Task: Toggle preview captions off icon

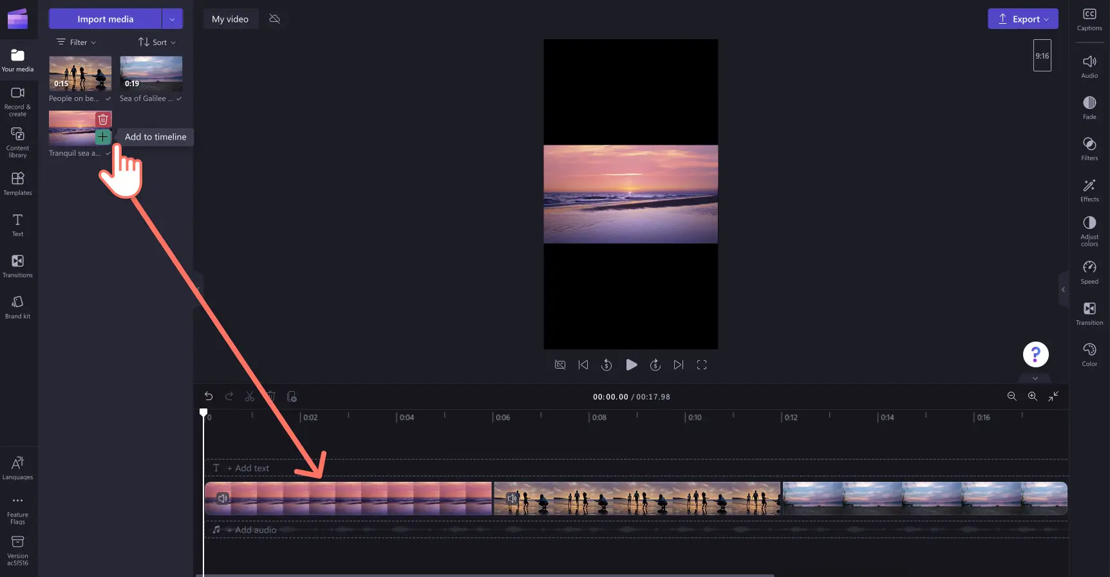Action: point(560,365)
